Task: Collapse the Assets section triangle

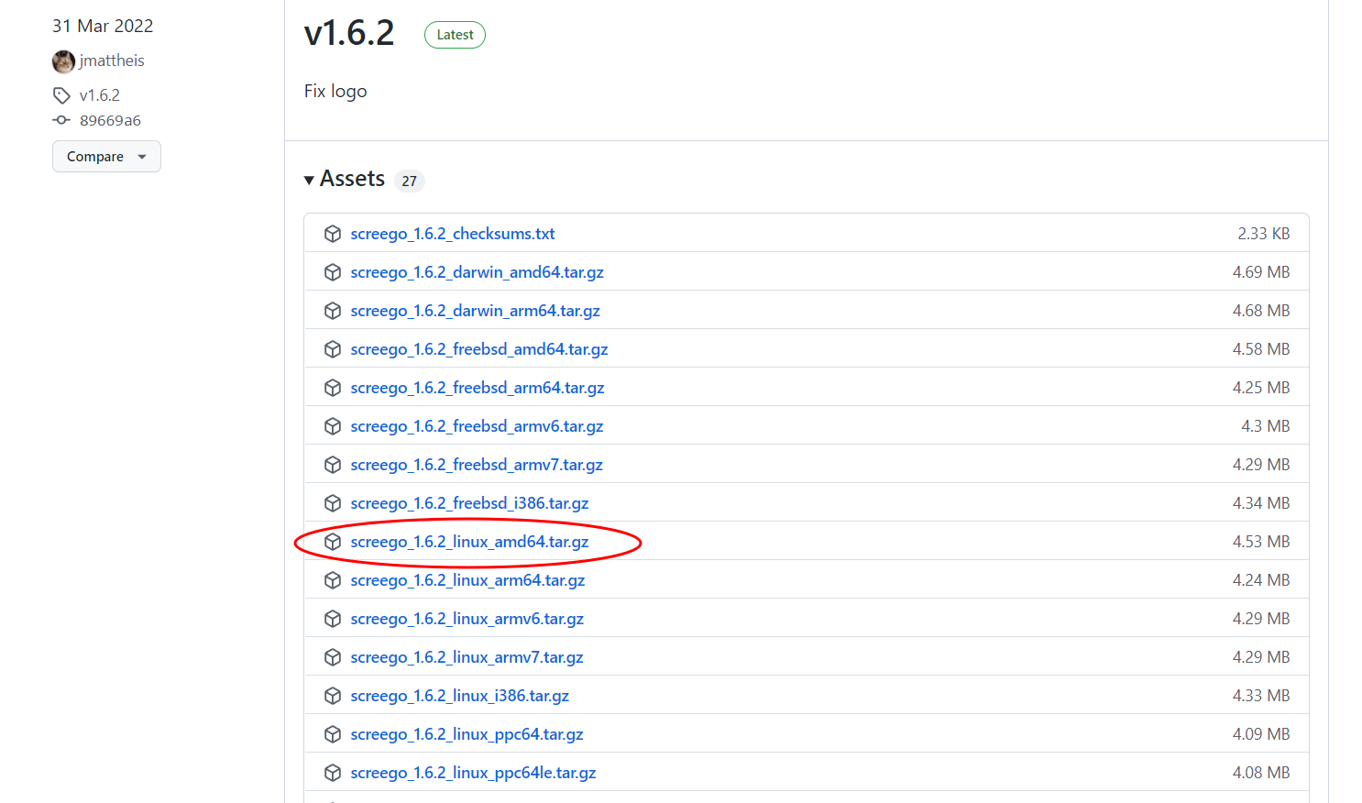Action: coord(309,181)
